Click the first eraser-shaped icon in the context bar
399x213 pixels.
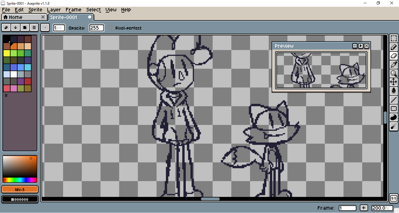click(6, 28)
